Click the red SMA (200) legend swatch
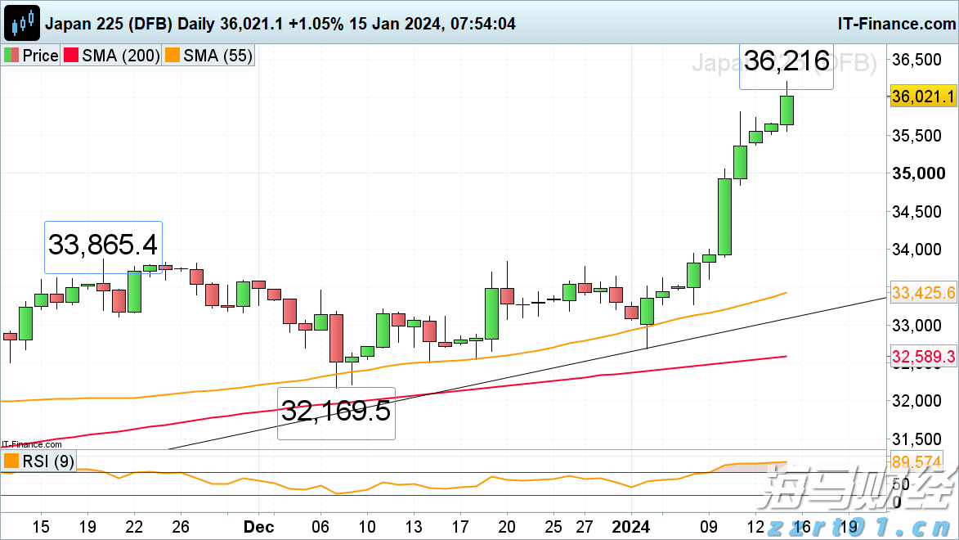This screenshot has height=540, width=959. pos(71,56)
